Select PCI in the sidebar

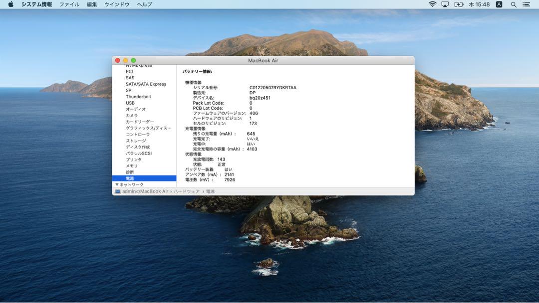coord(129,71)
